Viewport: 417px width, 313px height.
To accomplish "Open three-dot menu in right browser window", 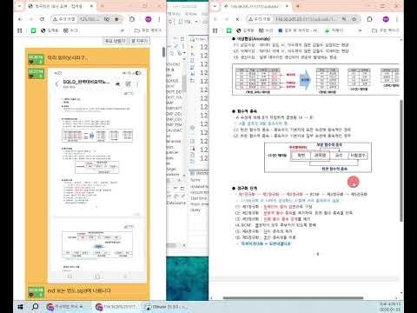I will 397,19.
